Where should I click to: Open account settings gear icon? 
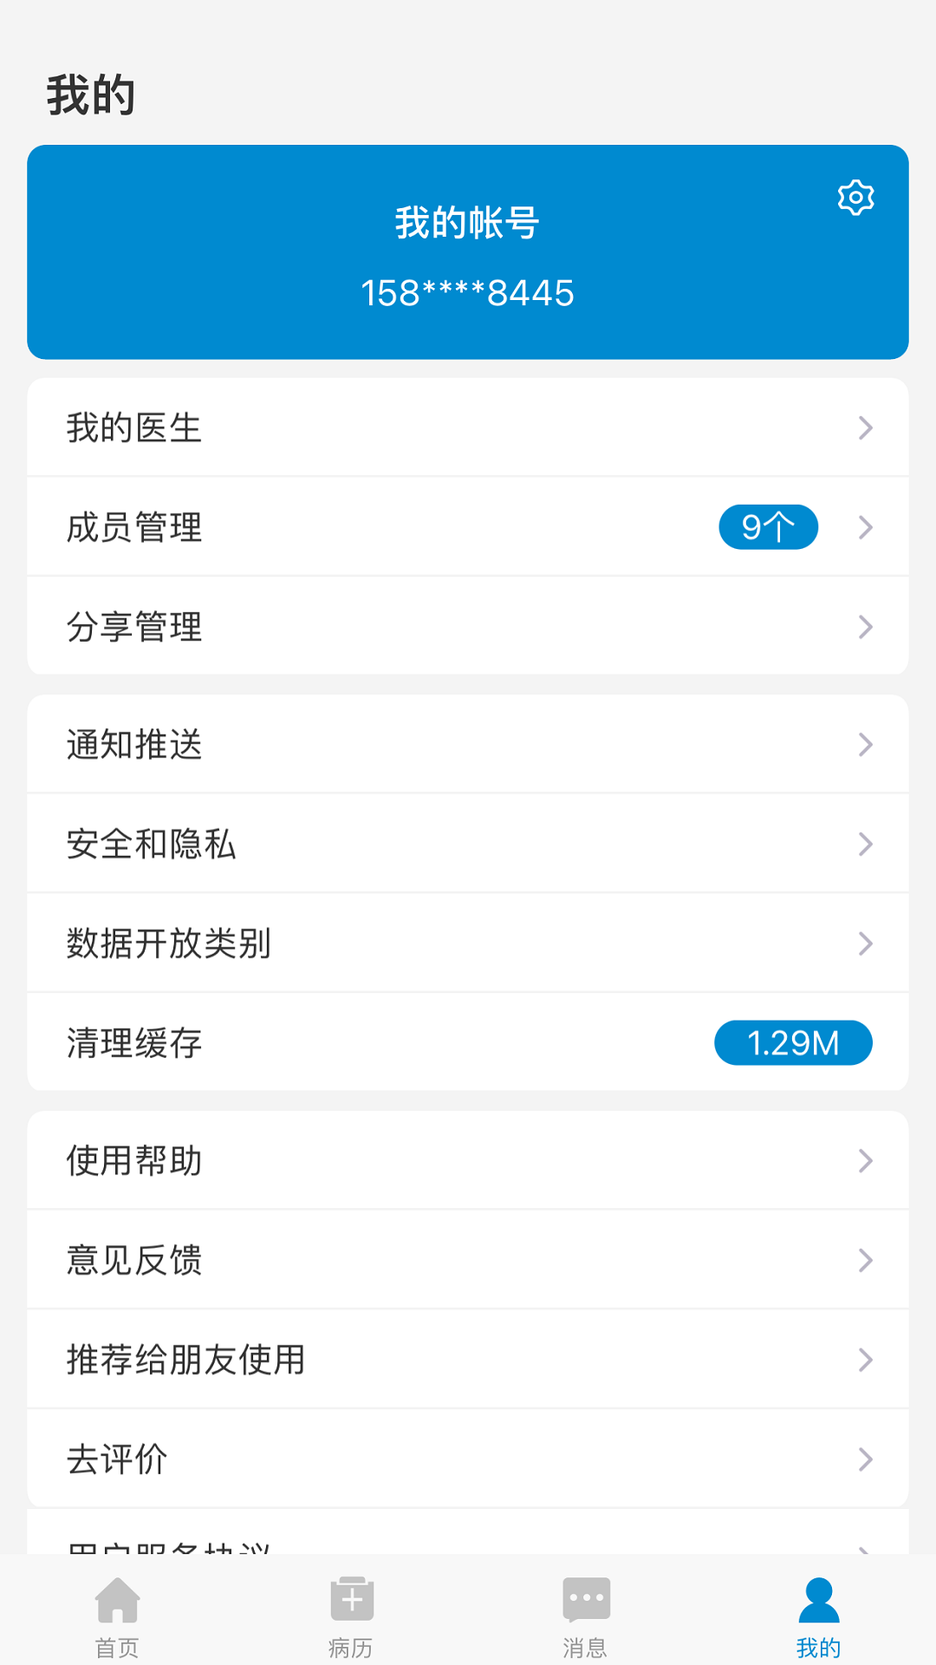[855, 198]
